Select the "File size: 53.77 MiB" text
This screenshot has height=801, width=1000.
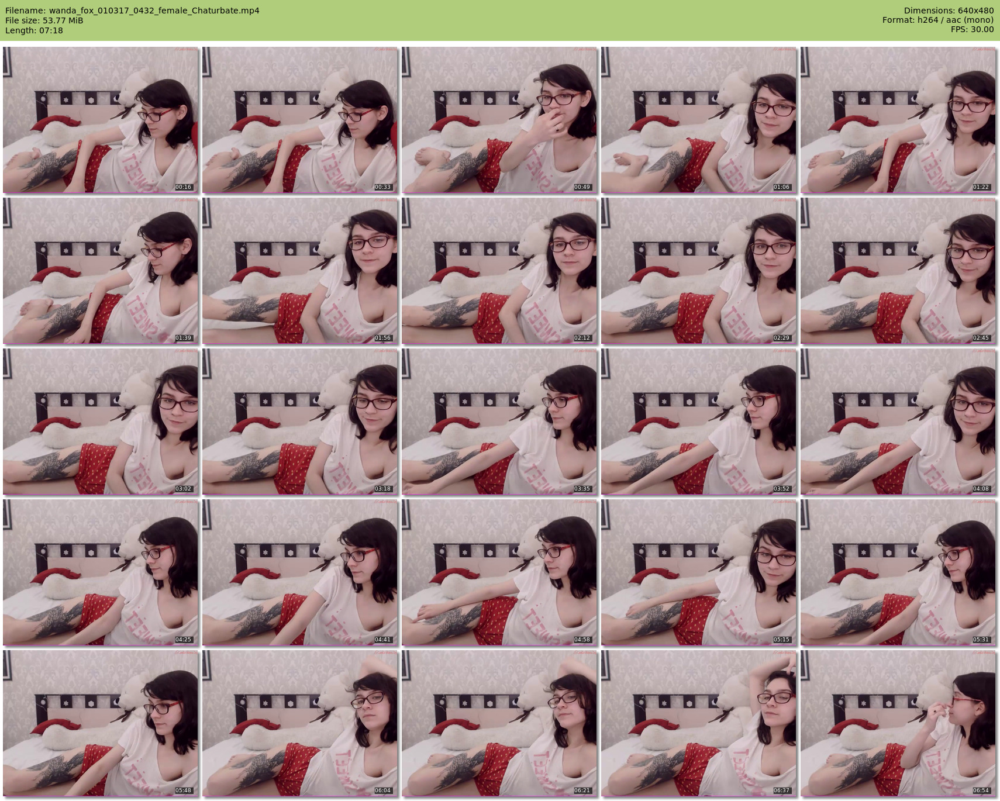44,20
